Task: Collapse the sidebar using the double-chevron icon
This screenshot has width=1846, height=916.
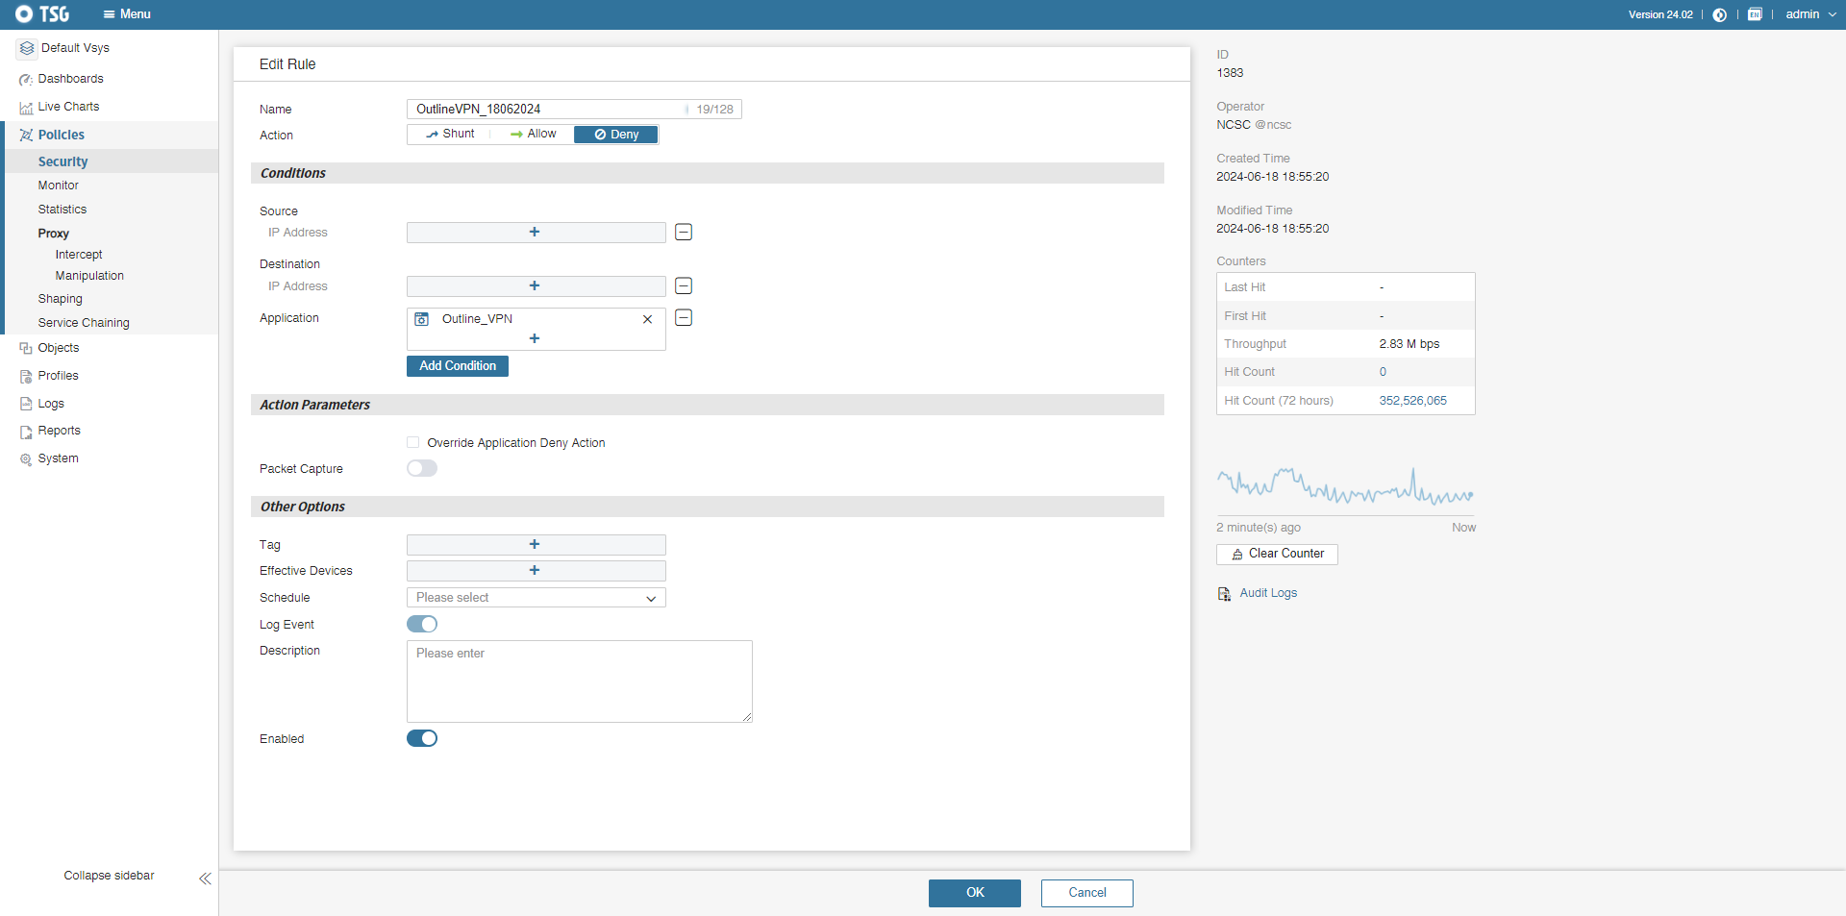Action: [205, 879]
